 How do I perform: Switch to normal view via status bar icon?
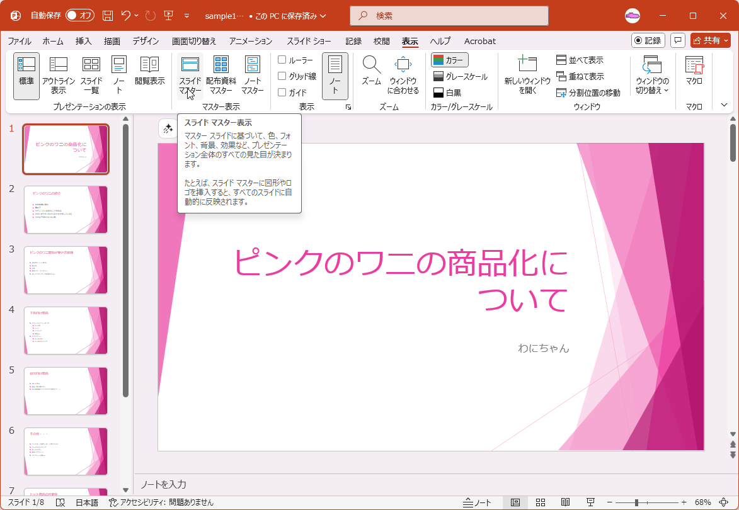coord(515,502)
